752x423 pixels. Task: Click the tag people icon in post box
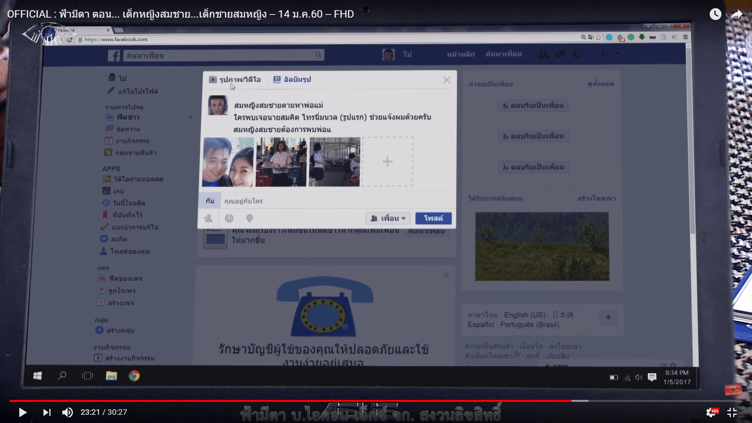point(208,218)
